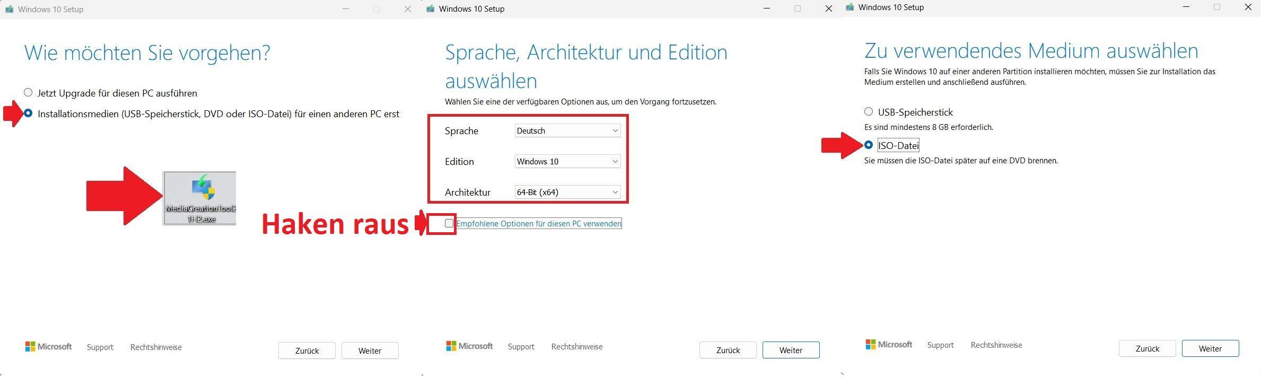The height and width of the screenshot is (377, 1261).
Task: Open Support link in the language selection window
Action: click(x=521, y=347)
